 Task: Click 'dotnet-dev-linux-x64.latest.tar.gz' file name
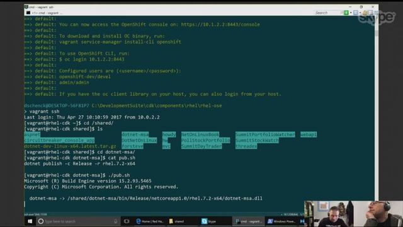pyautogui.click(x=70, y=146)
